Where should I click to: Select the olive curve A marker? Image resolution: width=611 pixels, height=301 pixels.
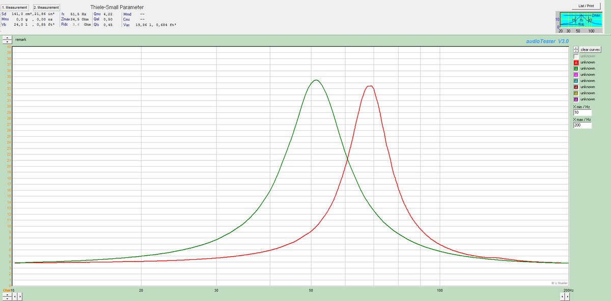(576, 93)
